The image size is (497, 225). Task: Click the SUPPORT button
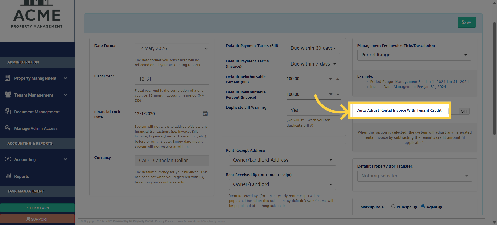click(37, 219)
